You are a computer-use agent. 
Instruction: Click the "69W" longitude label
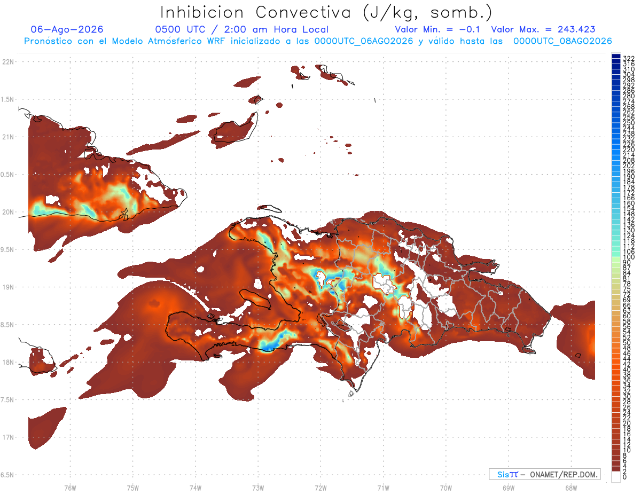point(508,488)
